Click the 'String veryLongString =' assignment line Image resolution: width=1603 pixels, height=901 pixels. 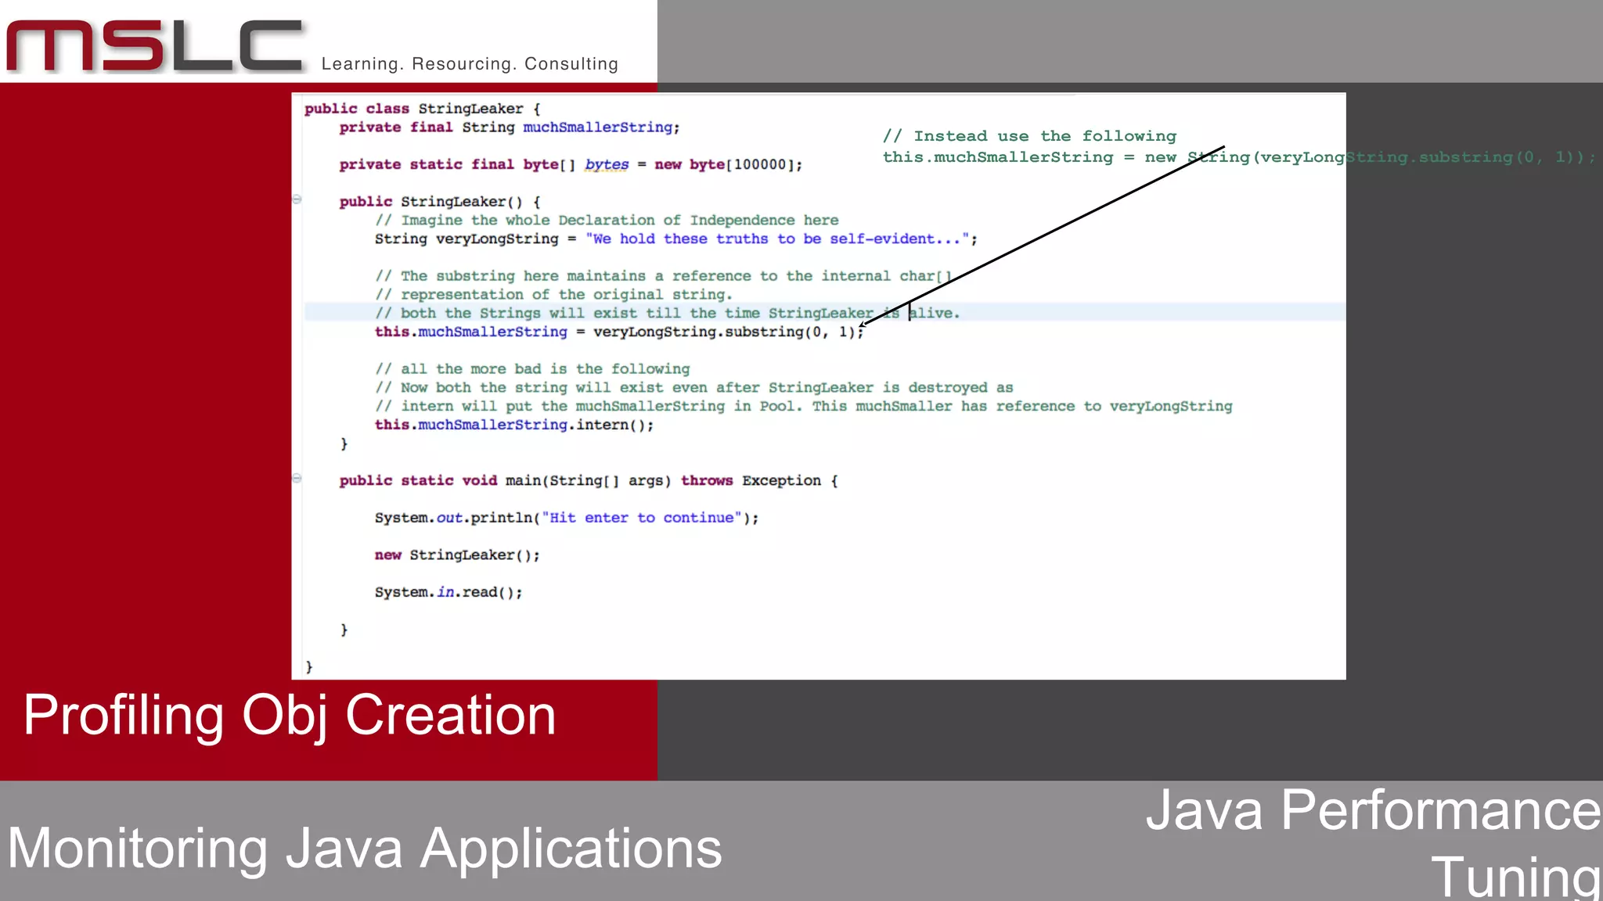[676, 239]
